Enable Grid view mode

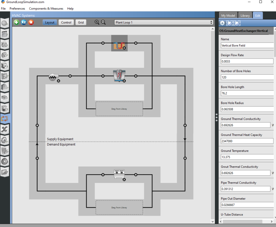coord(81,22)
